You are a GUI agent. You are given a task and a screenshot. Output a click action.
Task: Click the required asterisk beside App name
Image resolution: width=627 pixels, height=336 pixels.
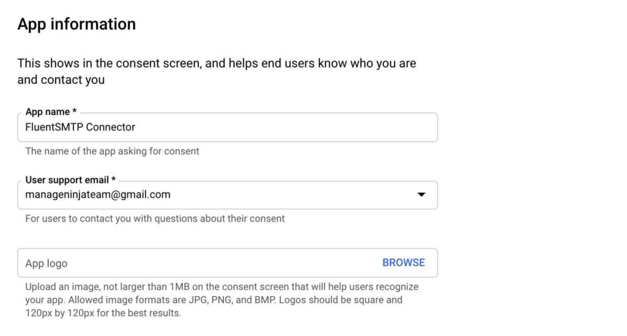[74, 111]
